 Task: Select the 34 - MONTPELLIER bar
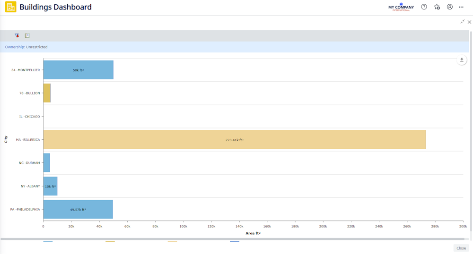79,70
